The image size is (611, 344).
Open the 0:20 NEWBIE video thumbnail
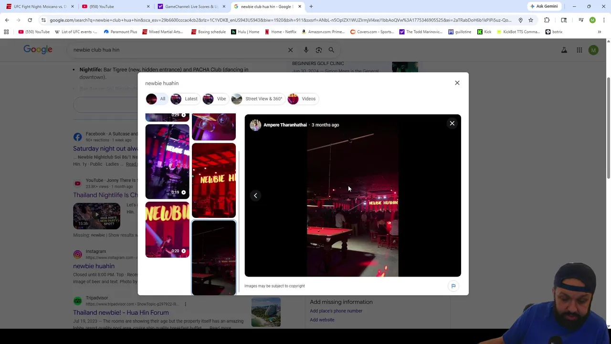pyautogui.click(x=167, y=229)
